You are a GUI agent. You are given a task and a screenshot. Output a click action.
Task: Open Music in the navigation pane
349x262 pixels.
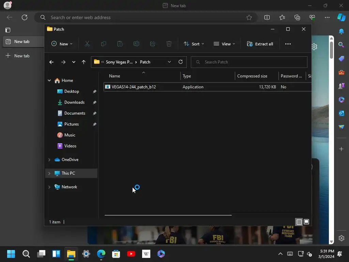(70, 135)
